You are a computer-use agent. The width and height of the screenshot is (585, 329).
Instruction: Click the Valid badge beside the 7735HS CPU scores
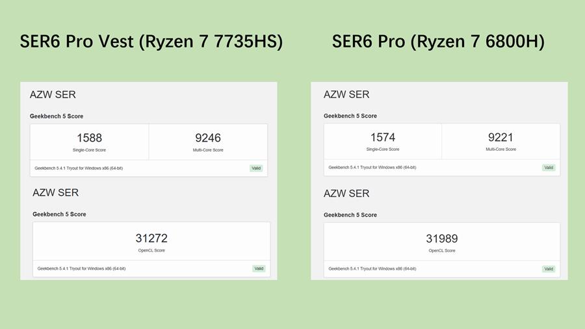256,168
